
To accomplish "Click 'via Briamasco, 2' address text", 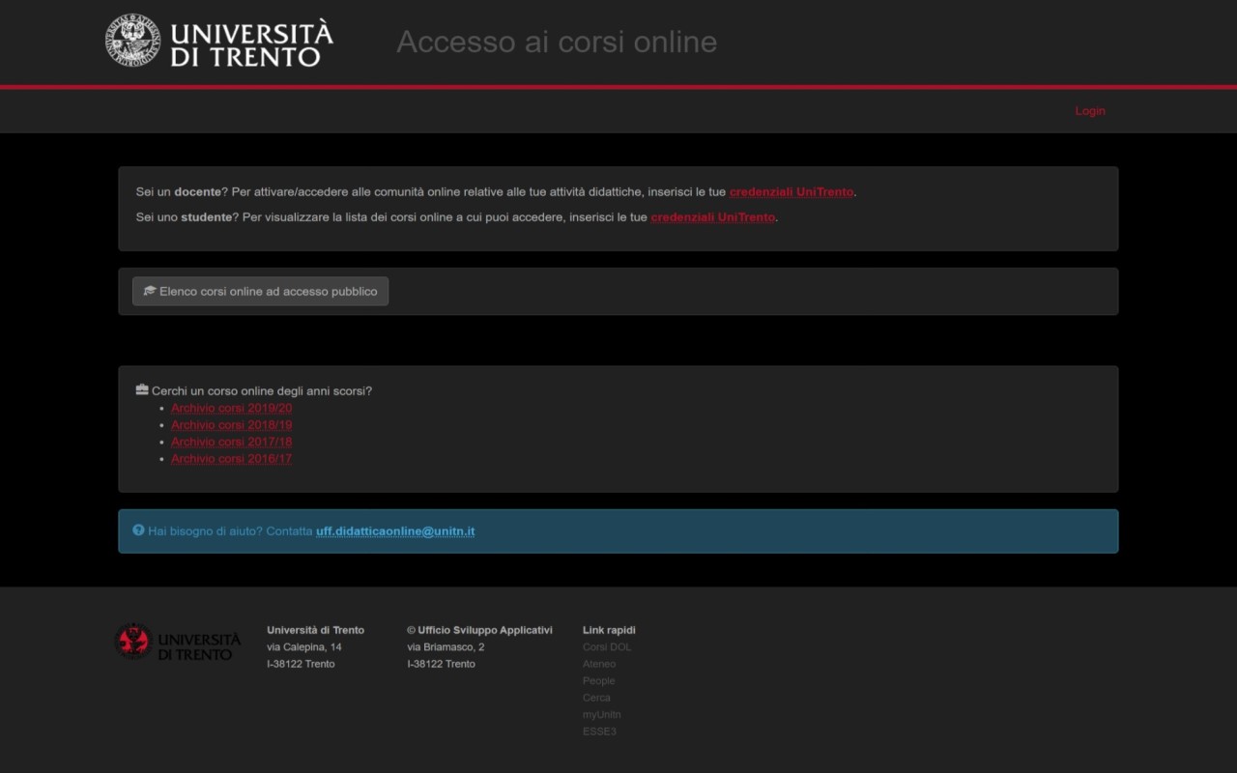I will coord(446,647).
